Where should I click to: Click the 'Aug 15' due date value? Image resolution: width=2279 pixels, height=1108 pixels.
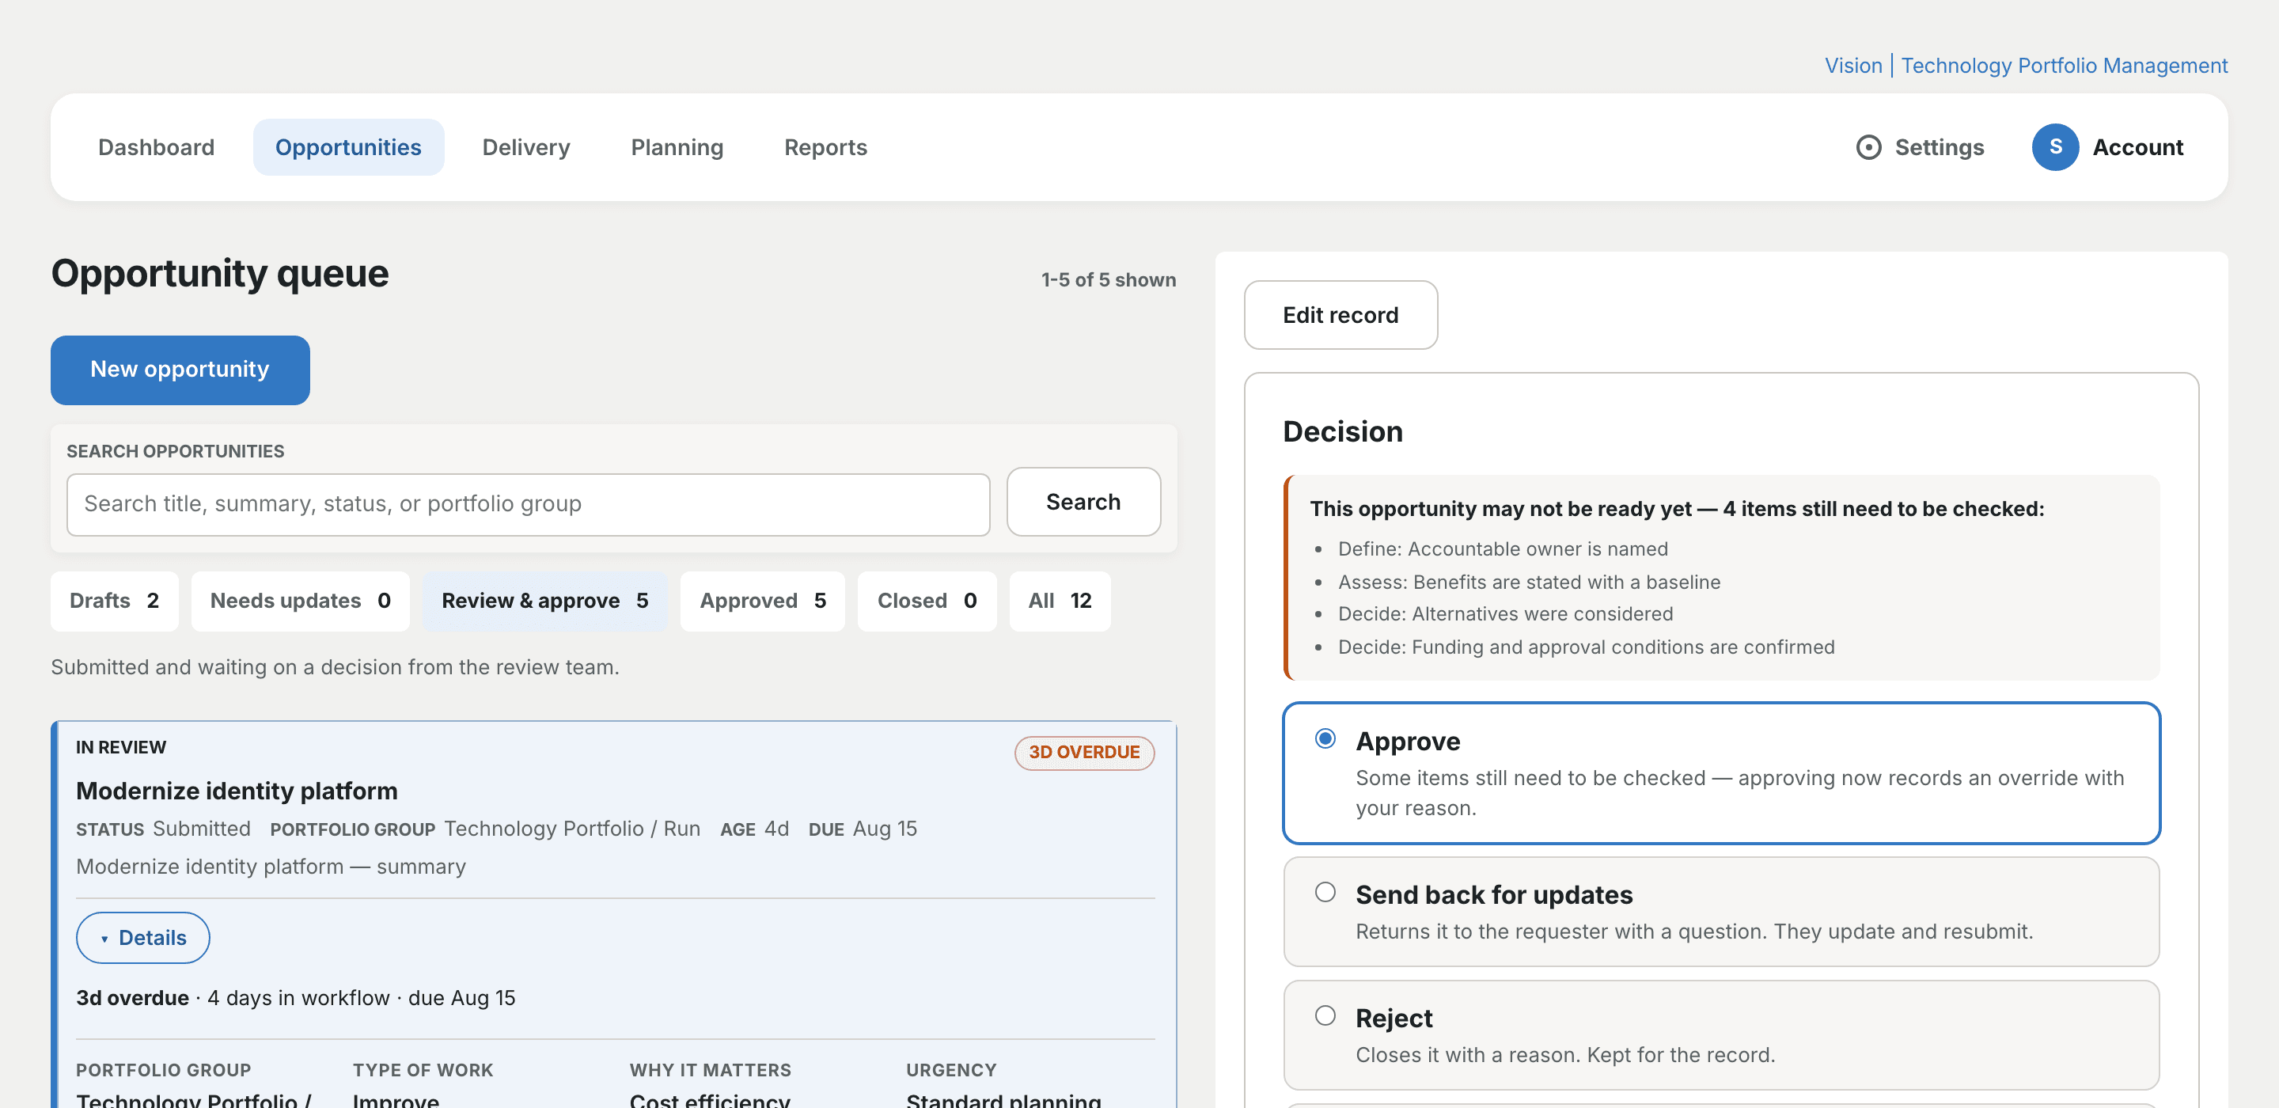point(884,829)
